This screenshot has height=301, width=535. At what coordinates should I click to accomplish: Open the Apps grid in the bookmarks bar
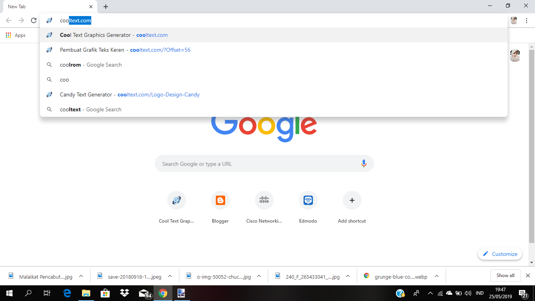point(16,35)
